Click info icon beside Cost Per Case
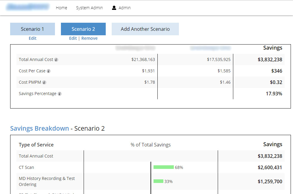This screenshot has height=194, width=293. pyautogui.click(x=49, y=71)
